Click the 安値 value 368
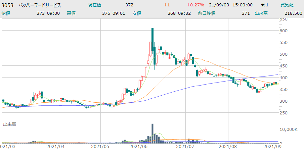Image resolution: width=304 pixels, height=150 pixels. coord(172,13)
